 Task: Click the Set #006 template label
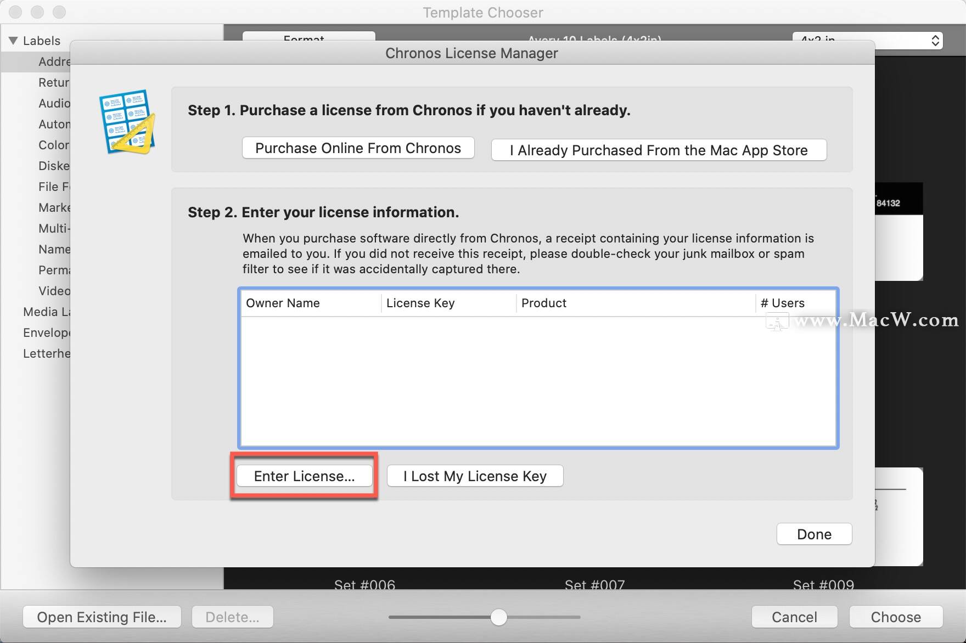click(364, 584)
